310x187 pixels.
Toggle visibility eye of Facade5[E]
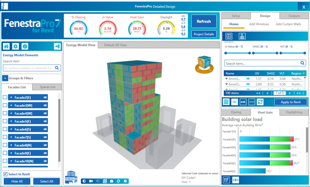[45, 121]
